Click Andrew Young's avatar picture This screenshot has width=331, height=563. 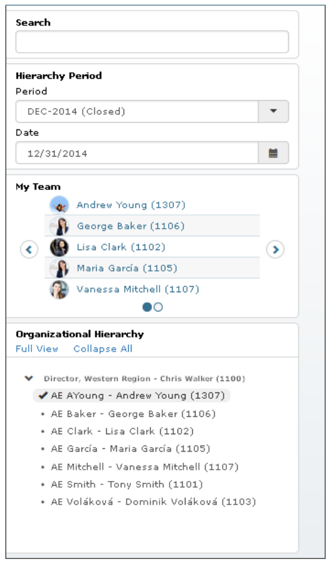click(x=59, y=205)
